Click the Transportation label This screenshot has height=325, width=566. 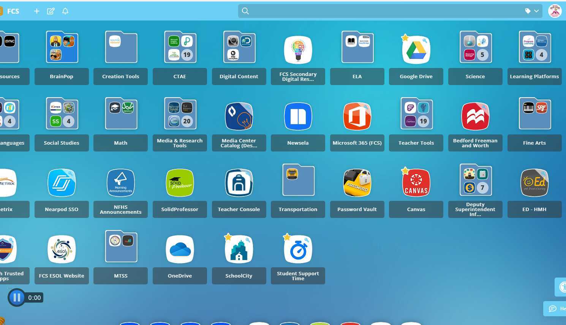298,210
